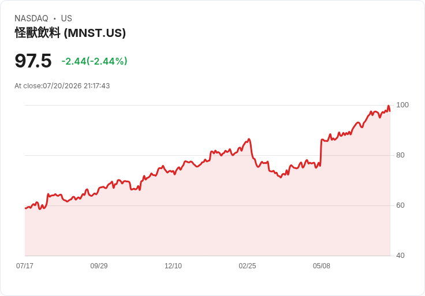Click the 60 price axis label
Screen dimensions: 425x296
[400, 205]
